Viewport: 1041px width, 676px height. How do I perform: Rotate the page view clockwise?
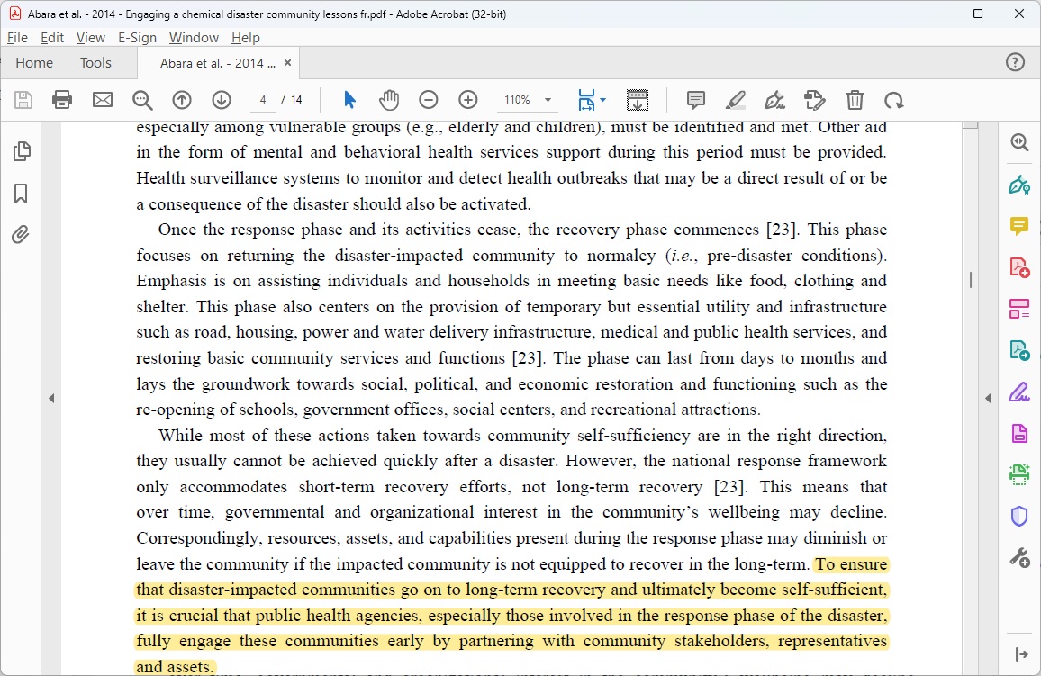(894, 100)
